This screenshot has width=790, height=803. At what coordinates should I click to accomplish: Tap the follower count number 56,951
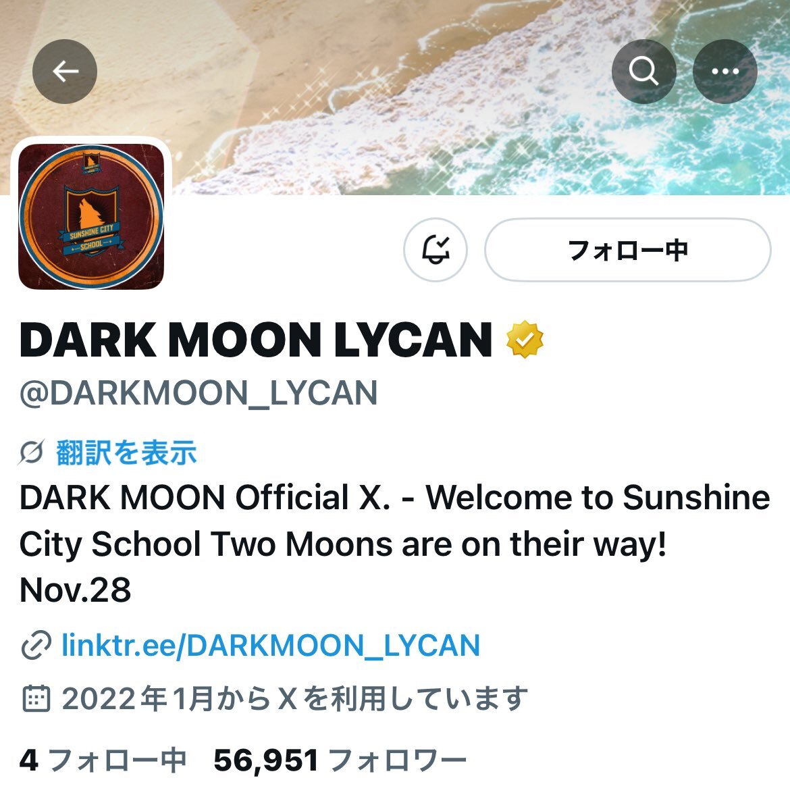click(266, 760)
